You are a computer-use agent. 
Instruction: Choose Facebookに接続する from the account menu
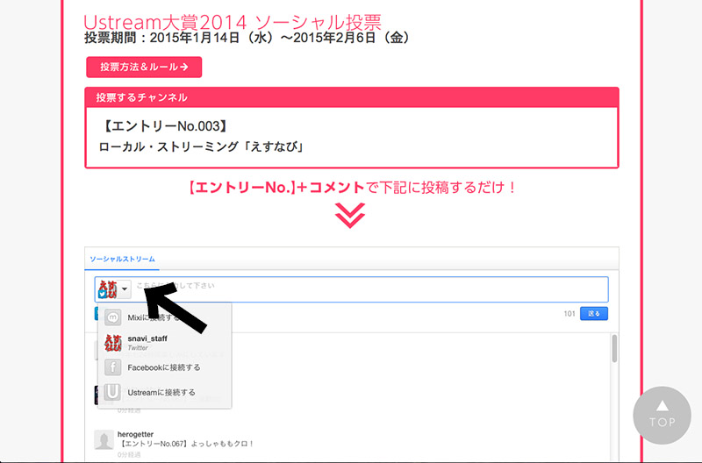[x=164, y=367]
